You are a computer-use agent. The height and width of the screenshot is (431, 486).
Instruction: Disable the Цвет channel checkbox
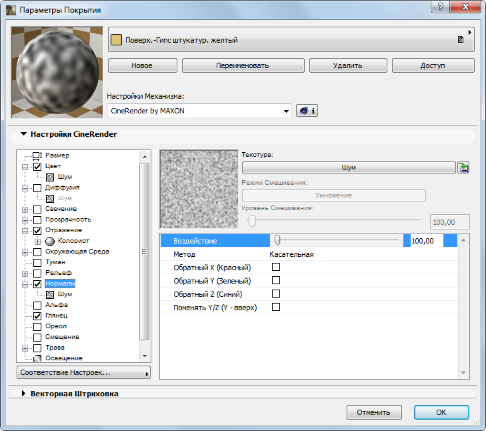[37, 167]
